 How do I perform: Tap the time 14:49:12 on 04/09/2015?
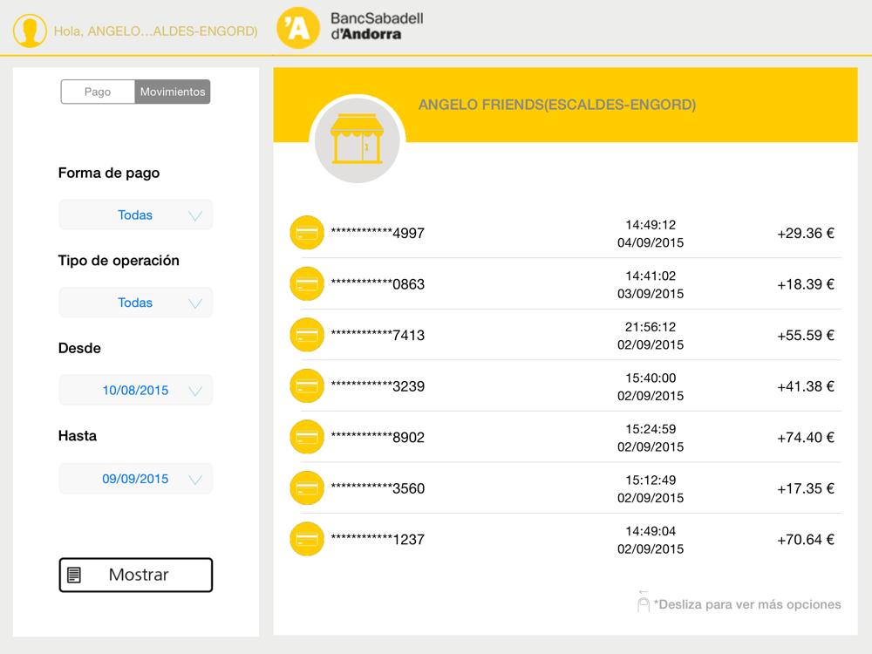651,225
